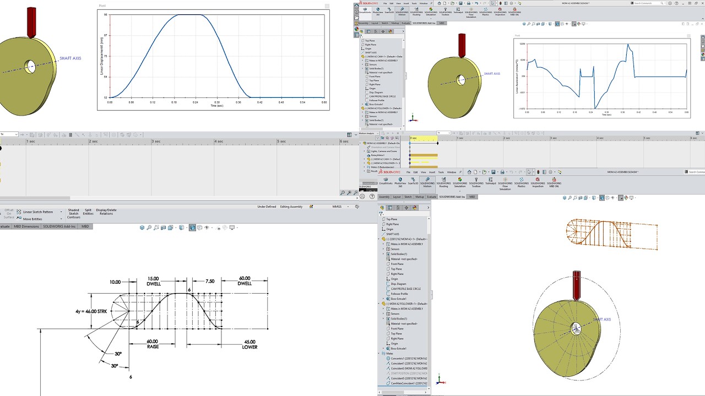Select SHAFT AXIS in bottom-right feature tree
Screen dimensions: 705x396
point(393,234)
